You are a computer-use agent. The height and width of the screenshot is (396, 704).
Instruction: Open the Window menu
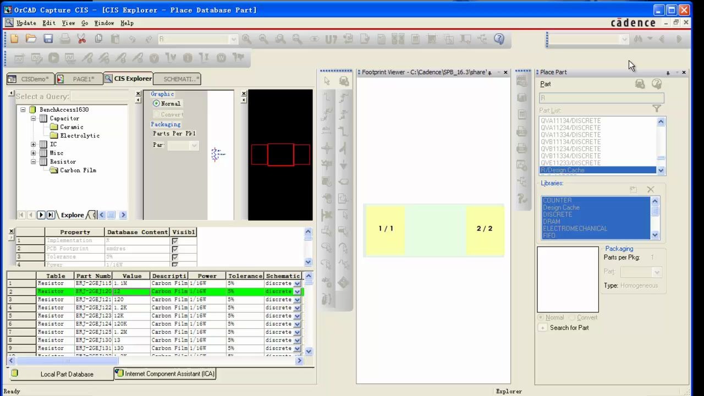pos(104,23)
